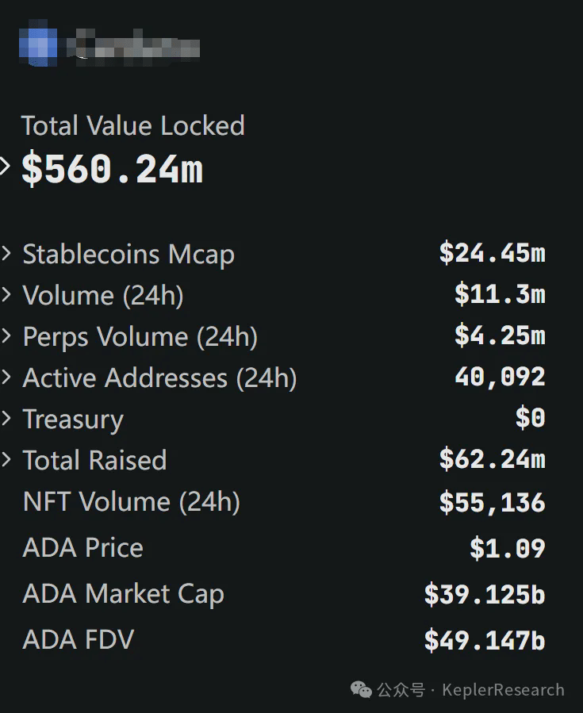Click the ADA Price label
This screenshot has height=713, width=583.
(x=83, y=548)
